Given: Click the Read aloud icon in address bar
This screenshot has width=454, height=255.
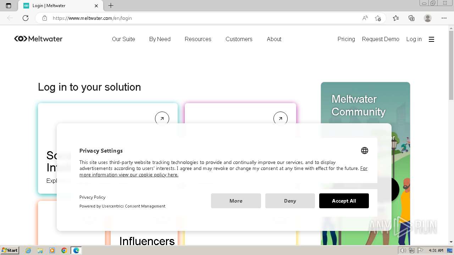Looking at the screenshot, I should click(365, 18).
